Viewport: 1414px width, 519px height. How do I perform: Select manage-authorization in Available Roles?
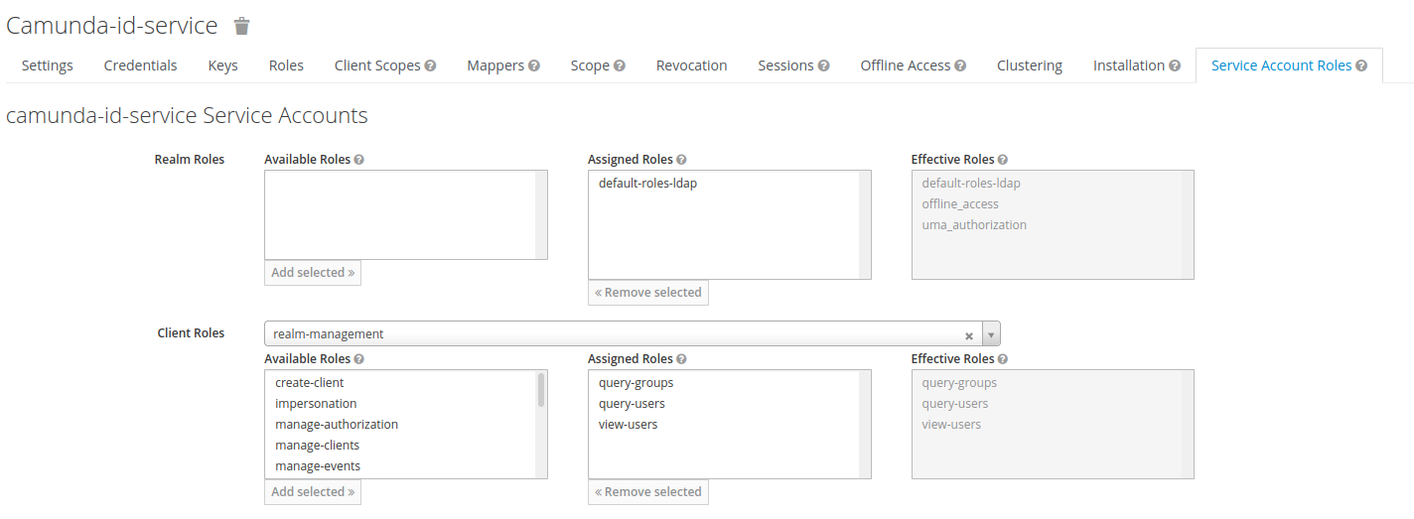coord(337,425)
